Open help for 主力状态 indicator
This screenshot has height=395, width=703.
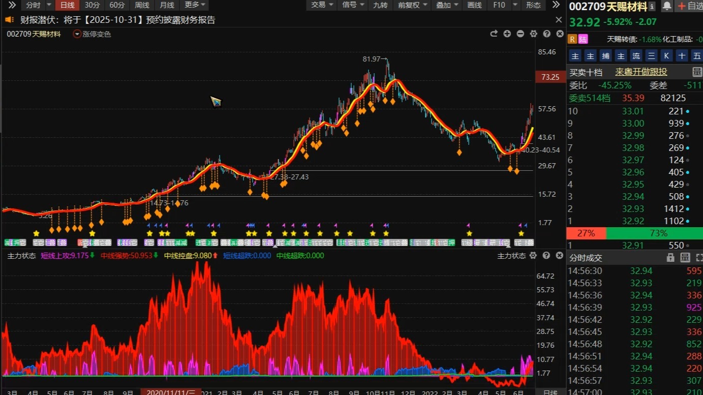click(546, 256)
